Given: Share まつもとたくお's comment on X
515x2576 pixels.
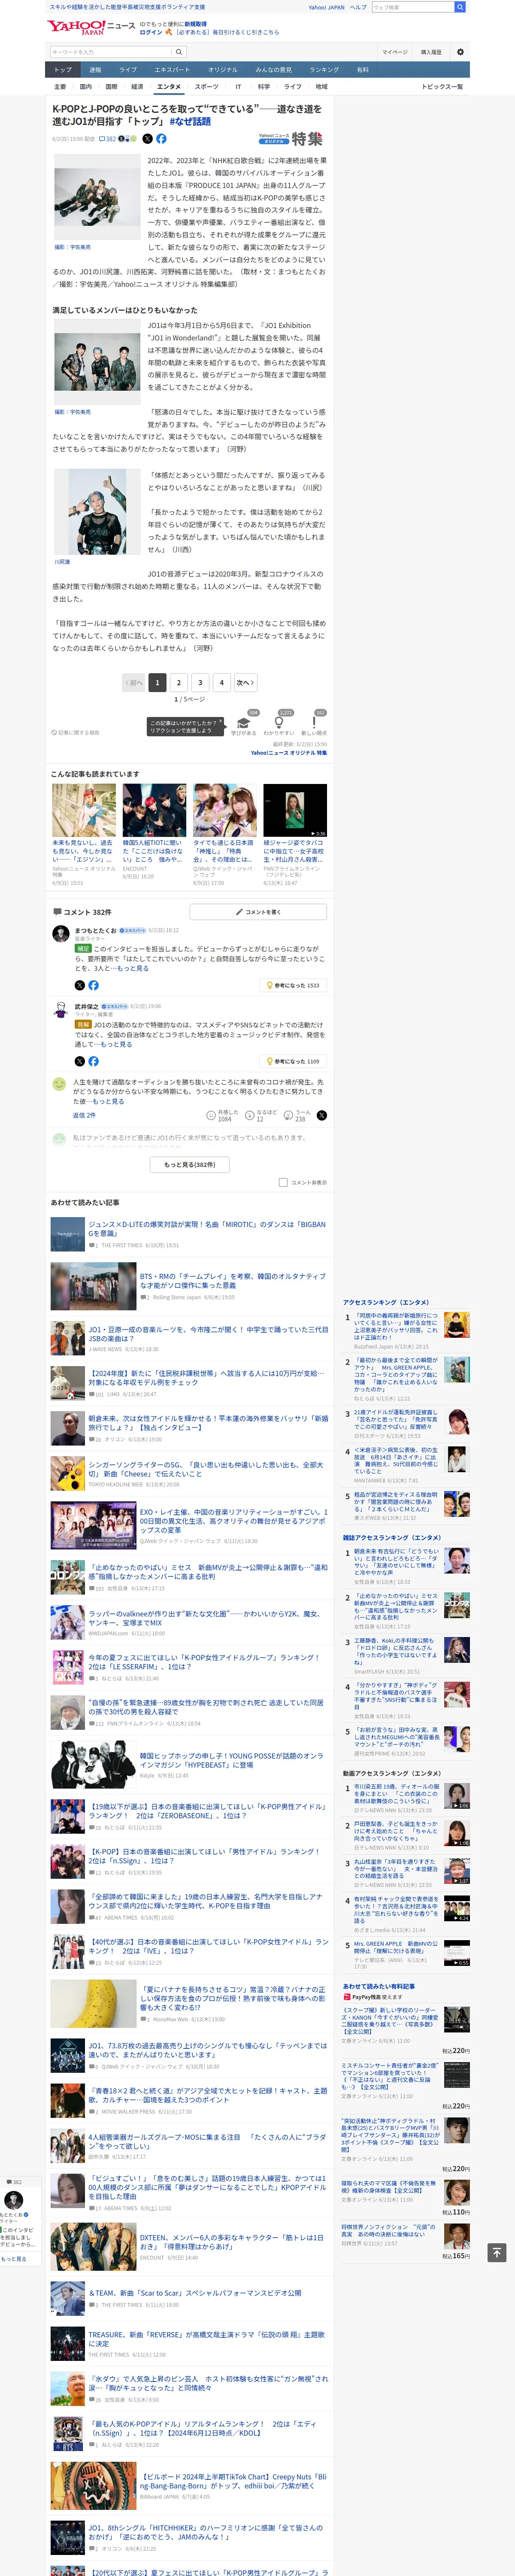Looking at the screenshot, I should coord(80,985).
